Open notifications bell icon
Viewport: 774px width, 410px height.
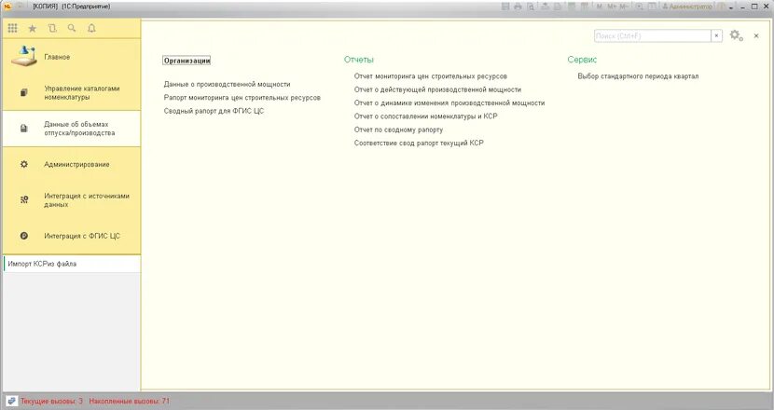(91, 29)
